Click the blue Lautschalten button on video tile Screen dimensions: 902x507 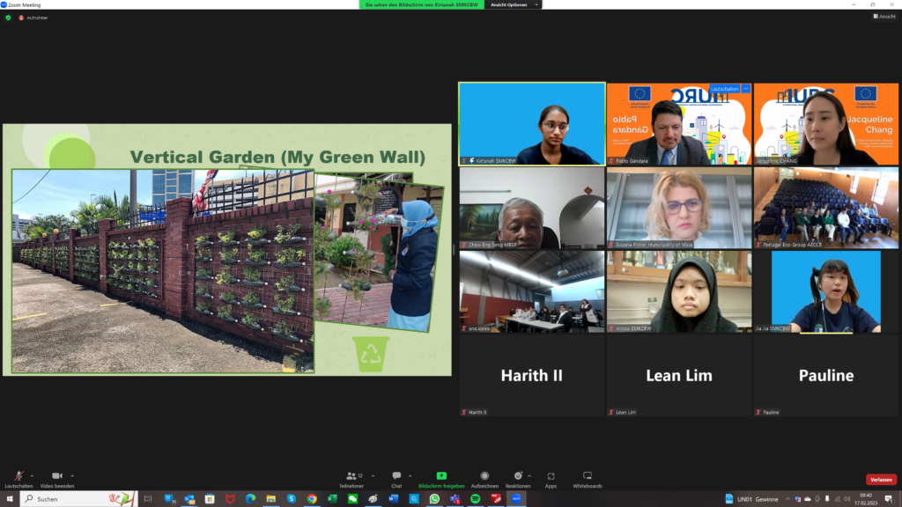tap(724, 89)
